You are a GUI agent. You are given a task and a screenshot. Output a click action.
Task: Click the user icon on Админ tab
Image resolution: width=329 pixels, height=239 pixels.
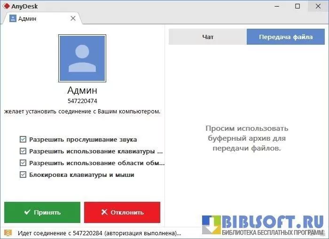pos(13,19)
